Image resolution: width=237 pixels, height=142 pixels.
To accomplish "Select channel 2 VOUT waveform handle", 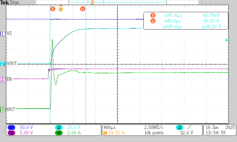I will [x=3, y=64].
